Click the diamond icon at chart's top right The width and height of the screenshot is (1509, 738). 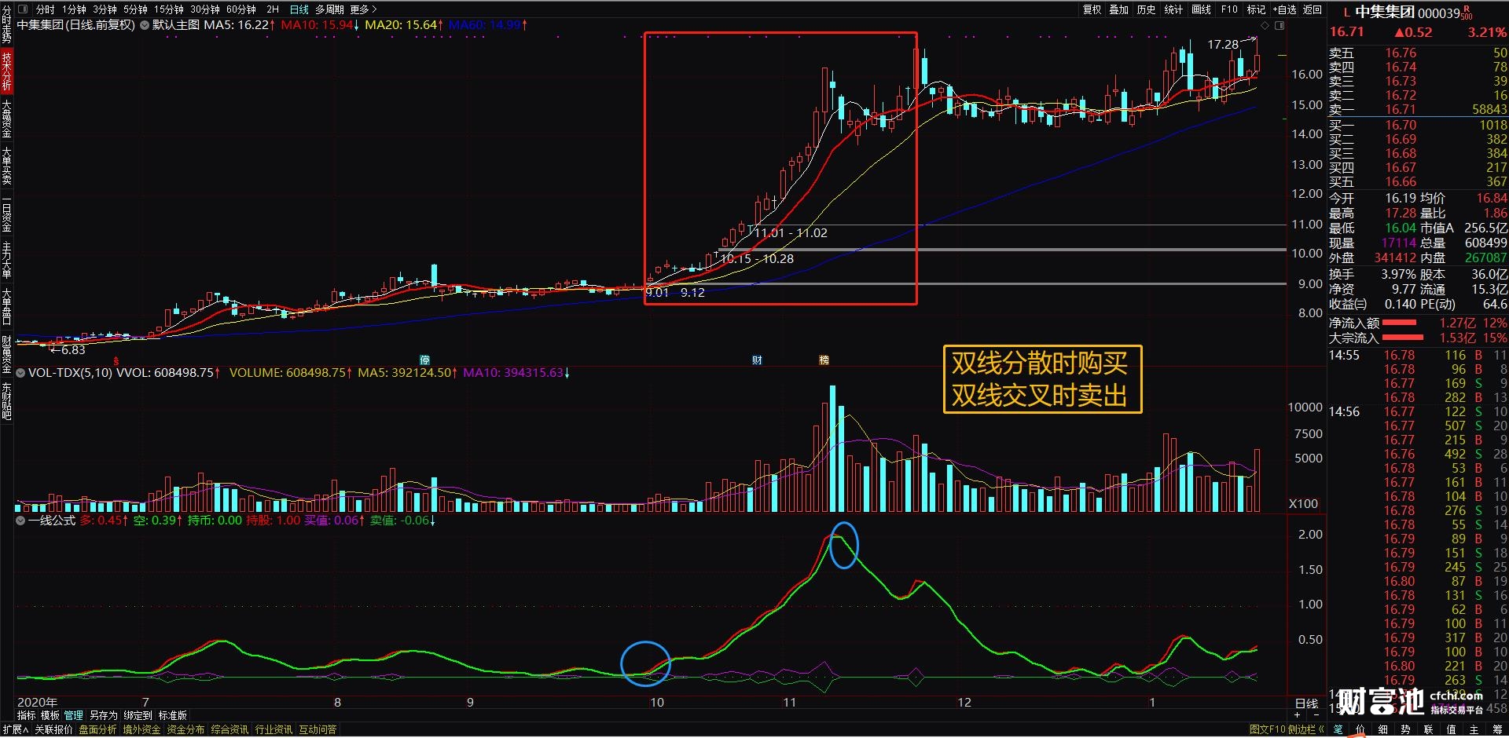click(x=1265, y=25)
